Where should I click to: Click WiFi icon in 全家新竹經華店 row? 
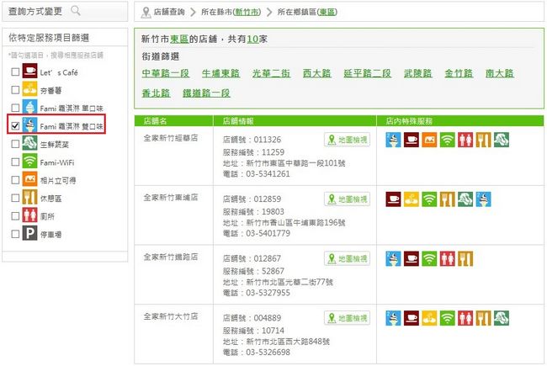click(447, 140)
